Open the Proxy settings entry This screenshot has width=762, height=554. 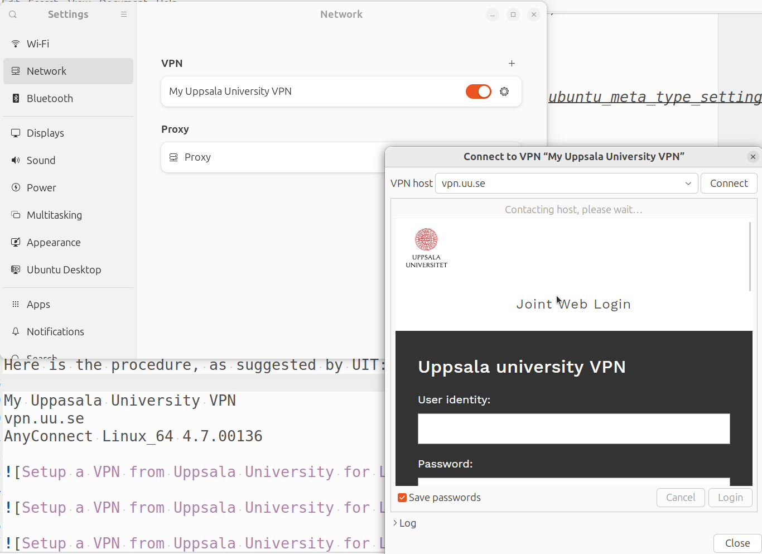(x=198, y=157)
